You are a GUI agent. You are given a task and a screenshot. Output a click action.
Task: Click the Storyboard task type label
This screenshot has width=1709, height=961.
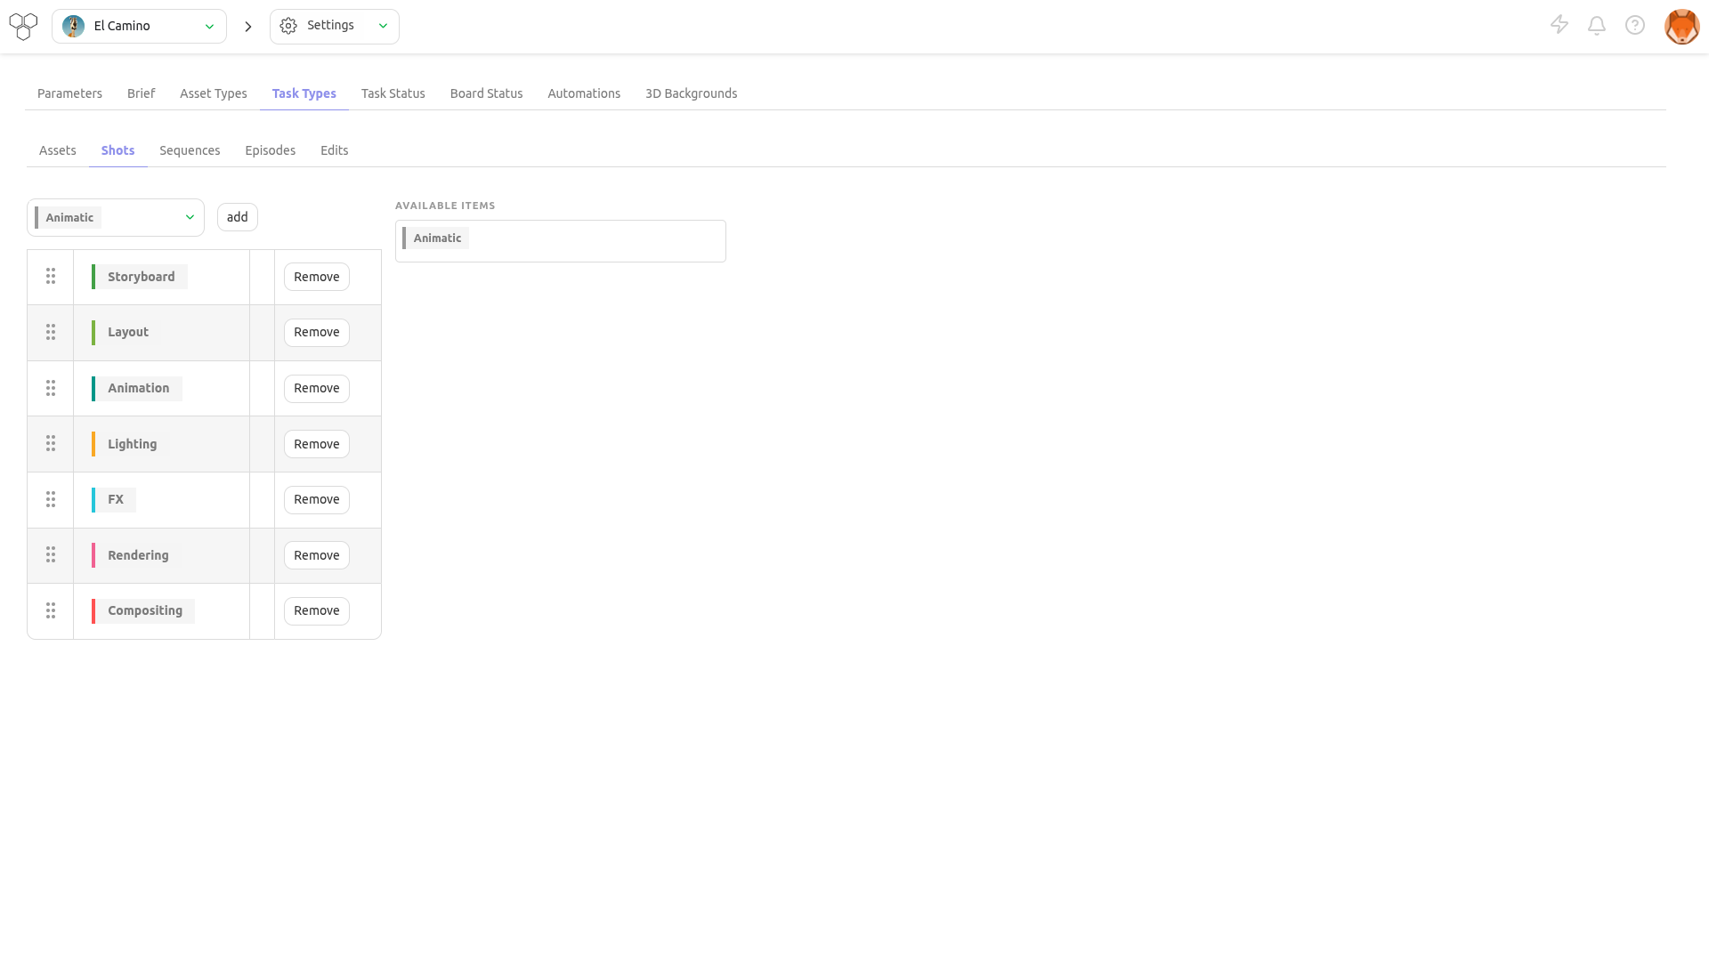point(140,277)
